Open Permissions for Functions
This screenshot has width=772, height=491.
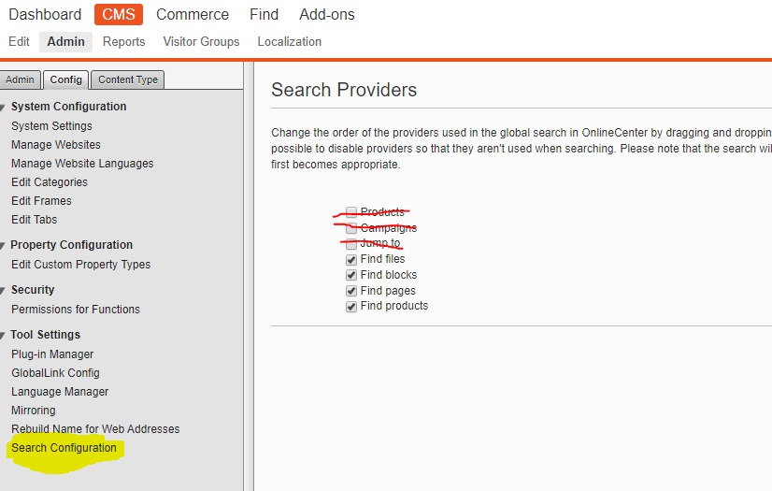click(x=76, y=310)
